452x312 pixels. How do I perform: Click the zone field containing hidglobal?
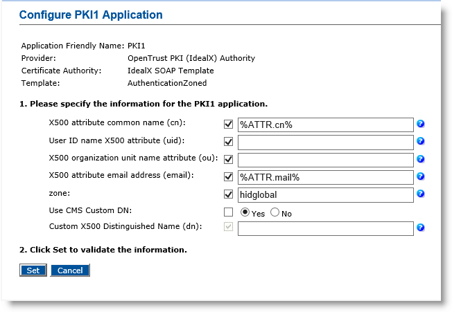325,194
